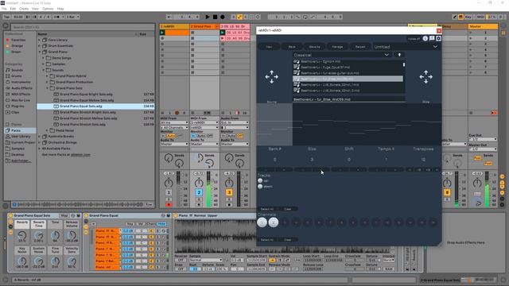Open the ableton.com packs link
Viewport: 509px width, 286px height.
[x=80, y=155]
